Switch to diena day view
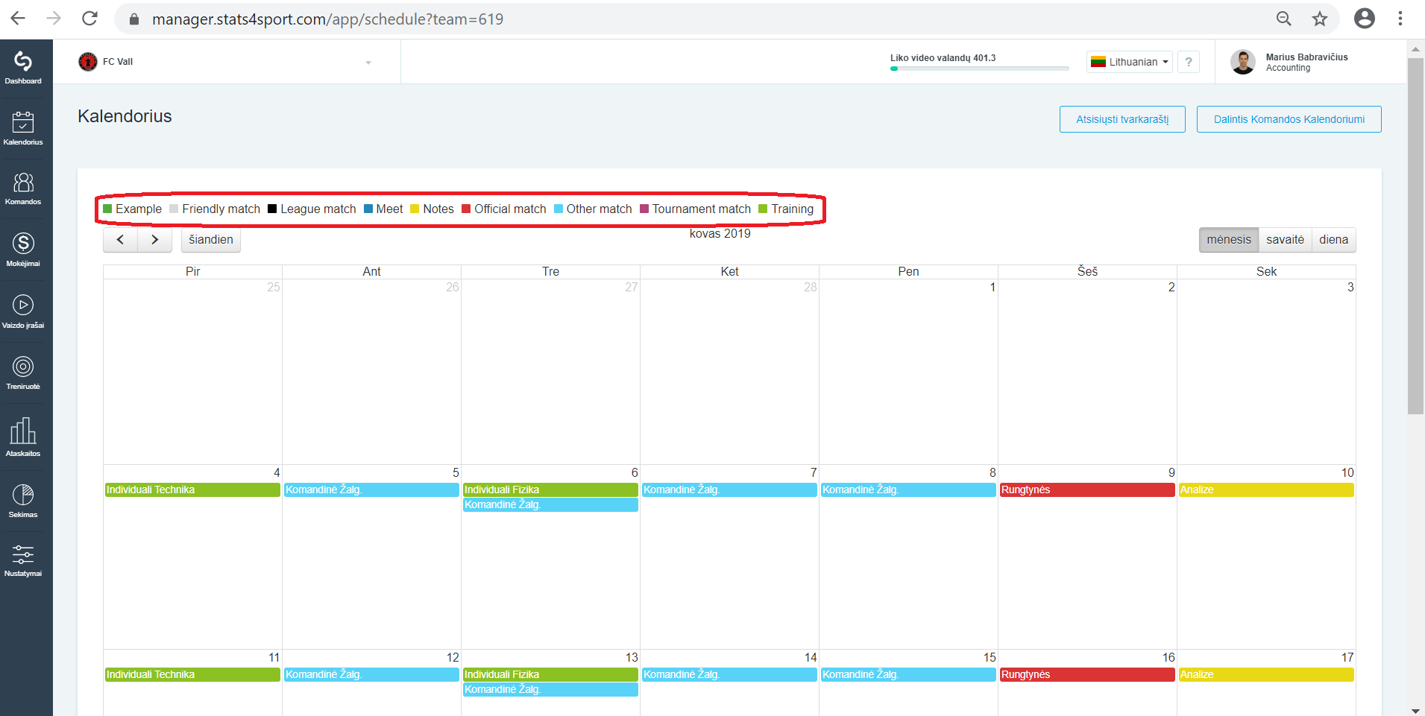 (x=1333, y=240)
